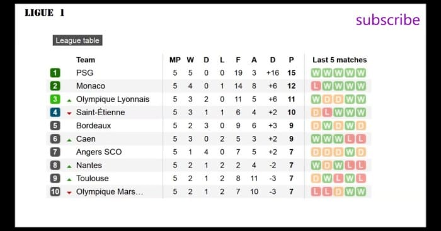Click red down arrow beside Olympique Marseille
Viewport: 441px width, 231px height.
tap(69, 193)
